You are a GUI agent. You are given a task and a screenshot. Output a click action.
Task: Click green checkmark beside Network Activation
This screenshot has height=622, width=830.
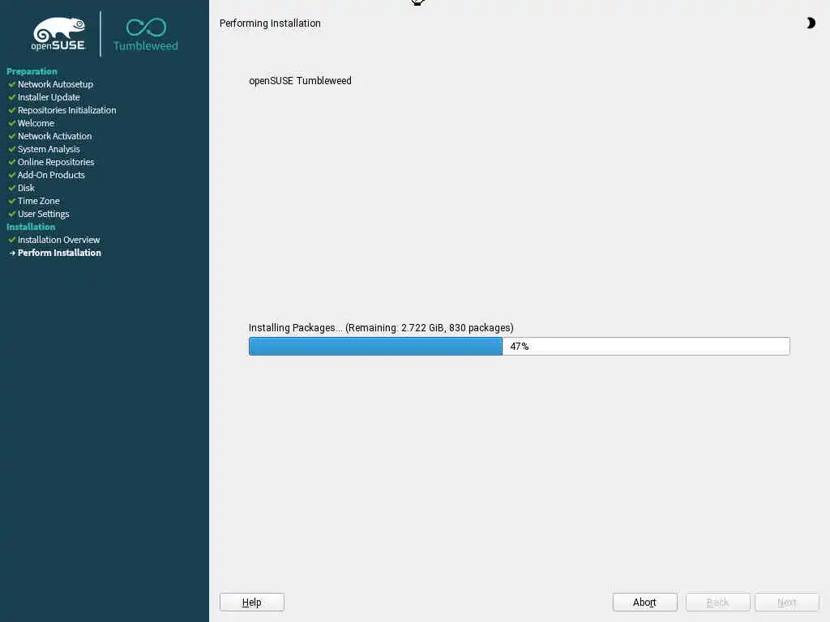[x=11, y=136]
